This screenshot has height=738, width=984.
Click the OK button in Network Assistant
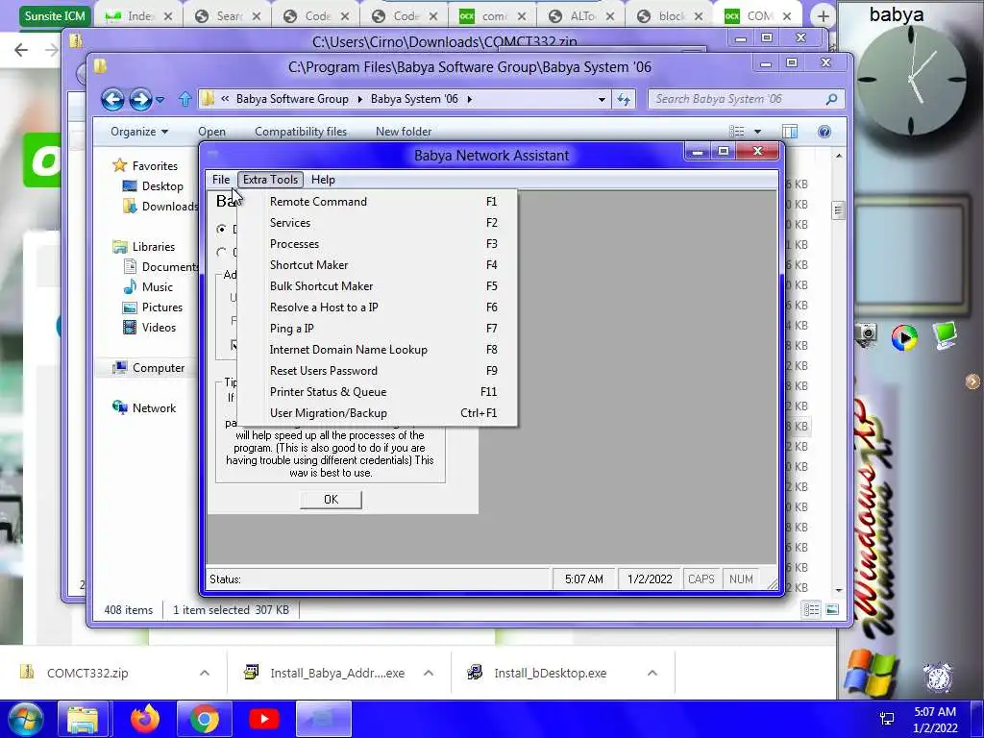click(331, 499)
